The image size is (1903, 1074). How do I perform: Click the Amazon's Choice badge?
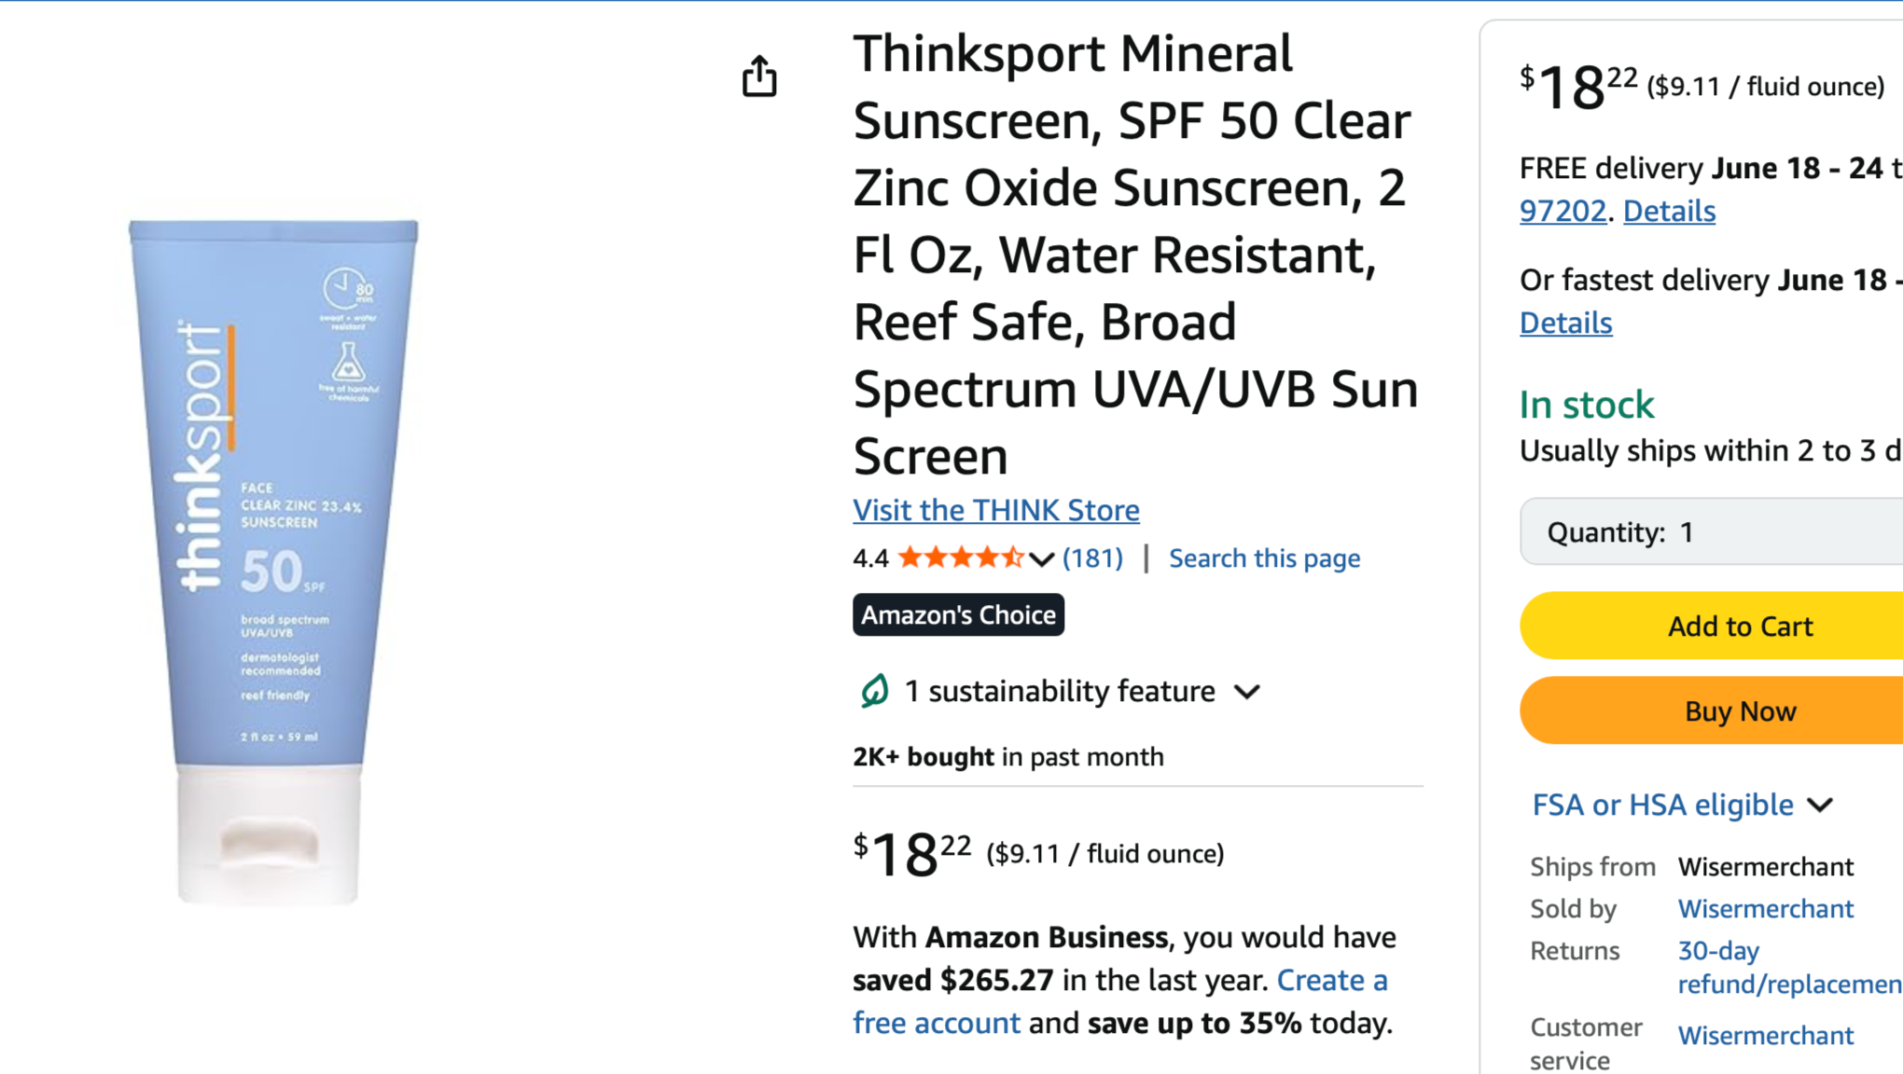tap(958, 615)
